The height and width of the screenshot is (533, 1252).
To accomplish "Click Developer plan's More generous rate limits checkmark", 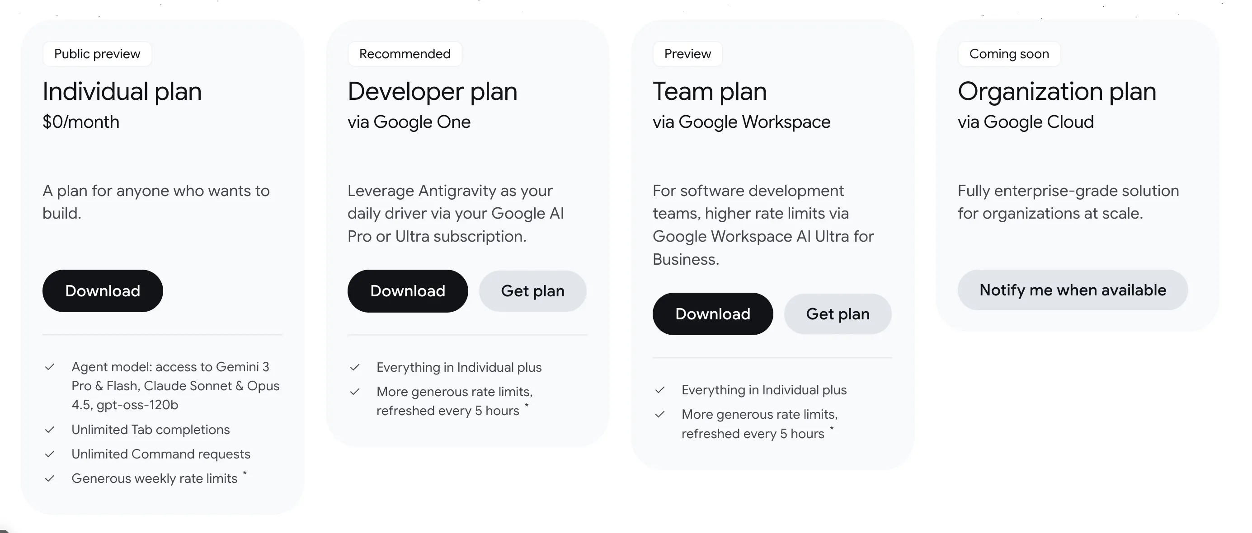I will pos(355,392).
